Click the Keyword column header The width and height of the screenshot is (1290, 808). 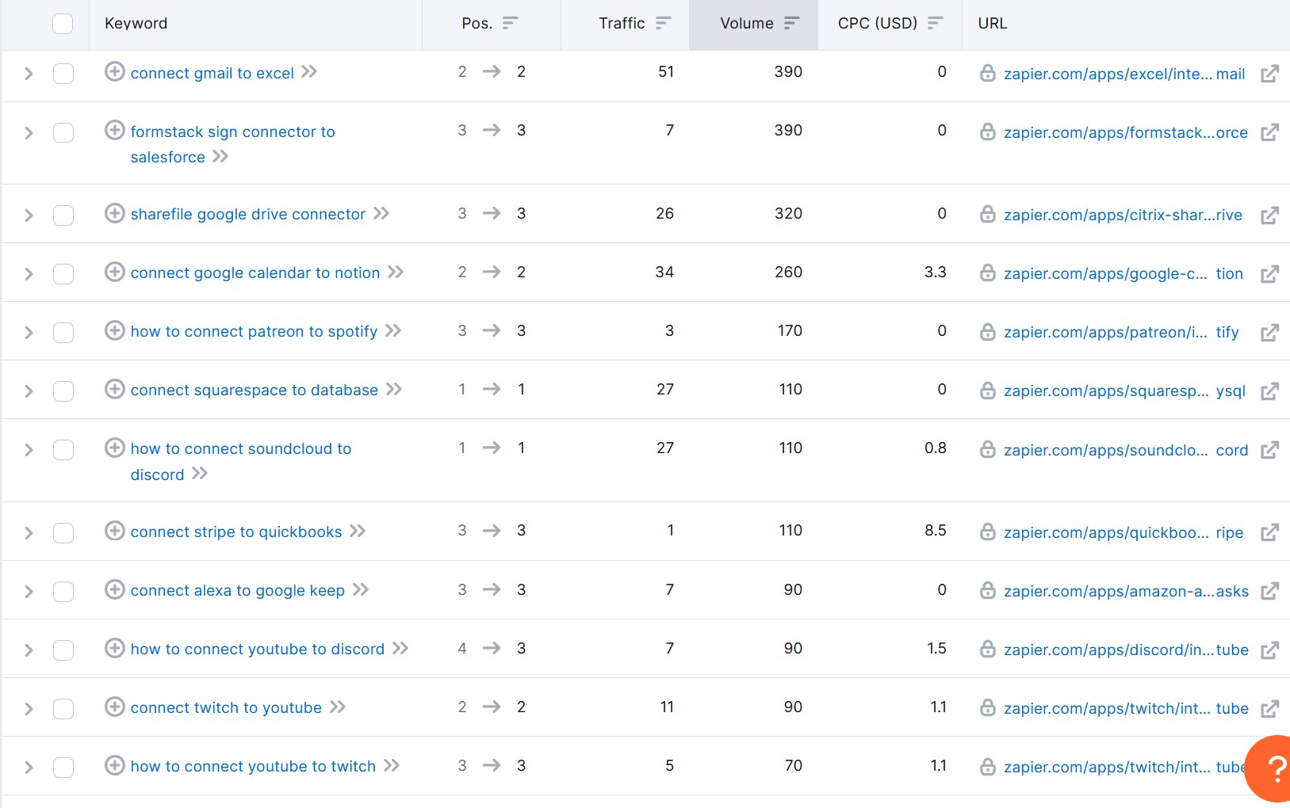[136, 24]
